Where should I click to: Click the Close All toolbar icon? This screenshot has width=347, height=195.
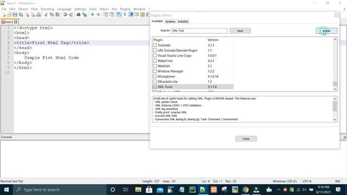click(33, 15)
